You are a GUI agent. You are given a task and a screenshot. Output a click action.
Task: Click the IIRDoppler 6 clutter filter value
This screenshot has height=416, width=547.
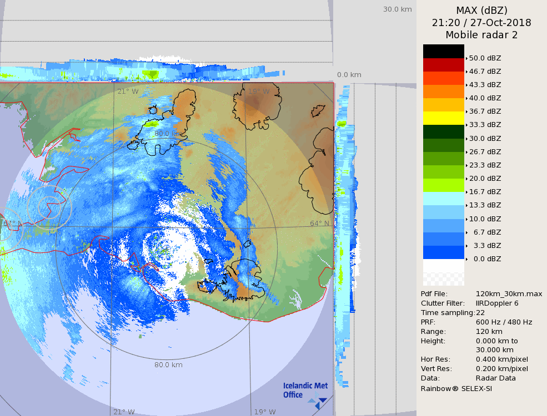[x=497, y=303]
